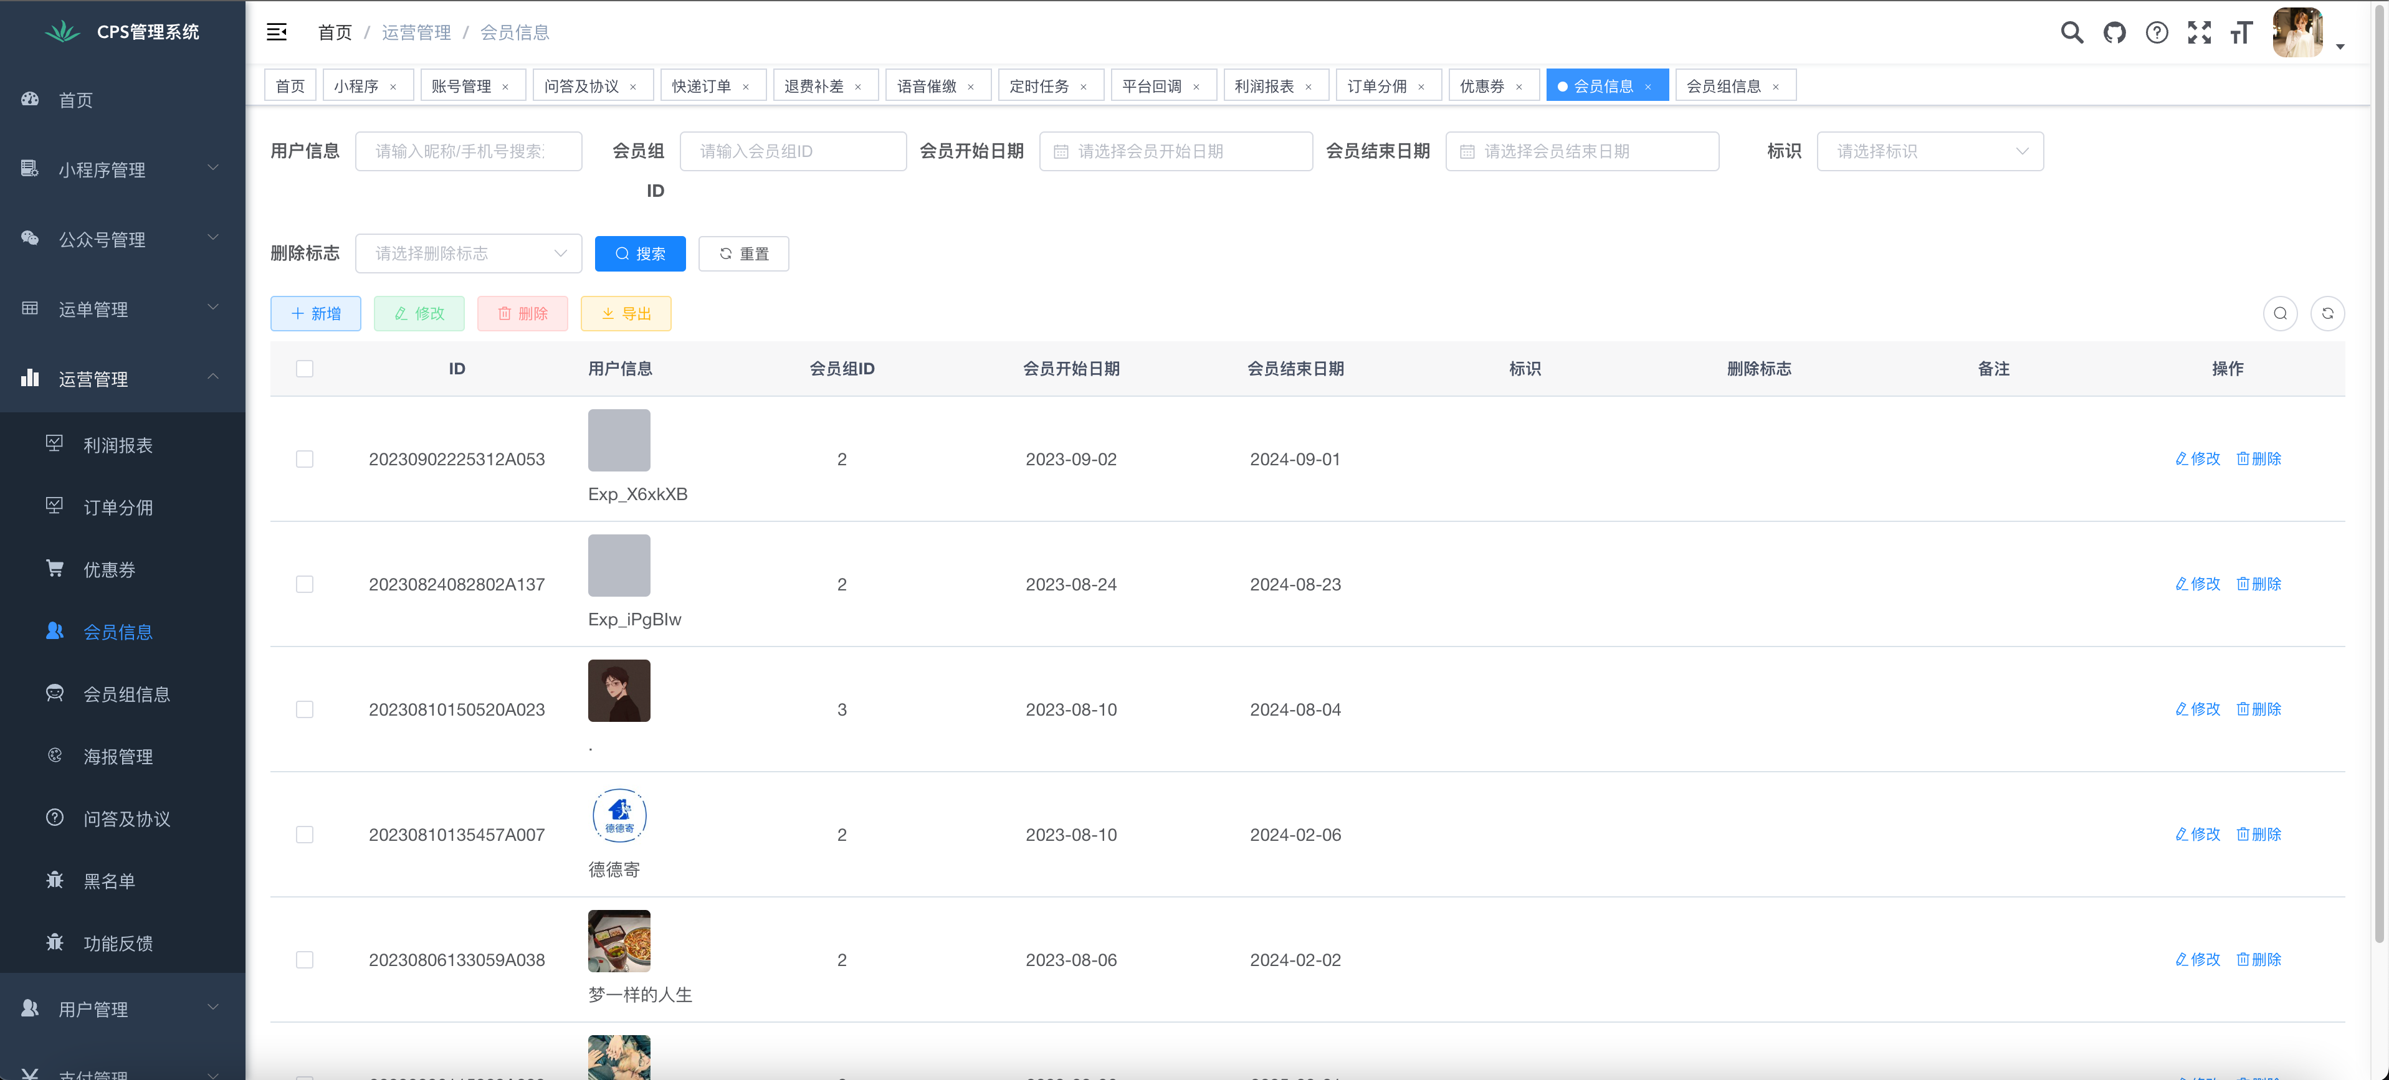2389x1080 pixels.
Task: Check row 20230824082802A137
Action: 304,584
